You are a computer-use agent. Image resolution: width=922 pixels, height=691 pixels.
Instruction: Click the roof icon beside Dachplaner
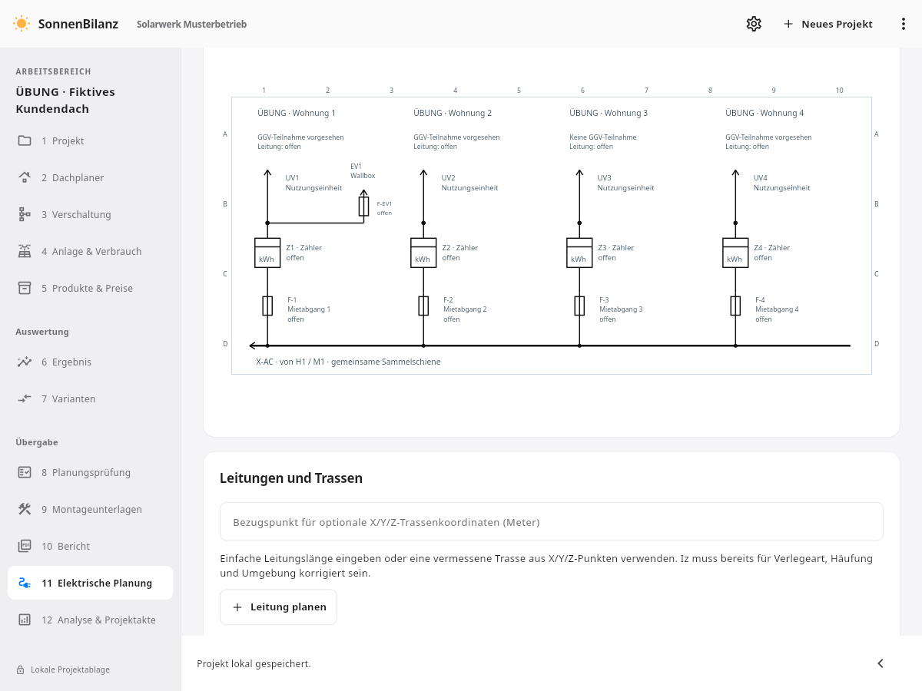coord(25,177)
